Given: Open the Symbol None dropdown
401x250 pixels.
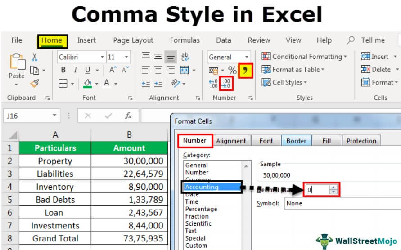Looking at the screenshot, I should coord(342,204).
